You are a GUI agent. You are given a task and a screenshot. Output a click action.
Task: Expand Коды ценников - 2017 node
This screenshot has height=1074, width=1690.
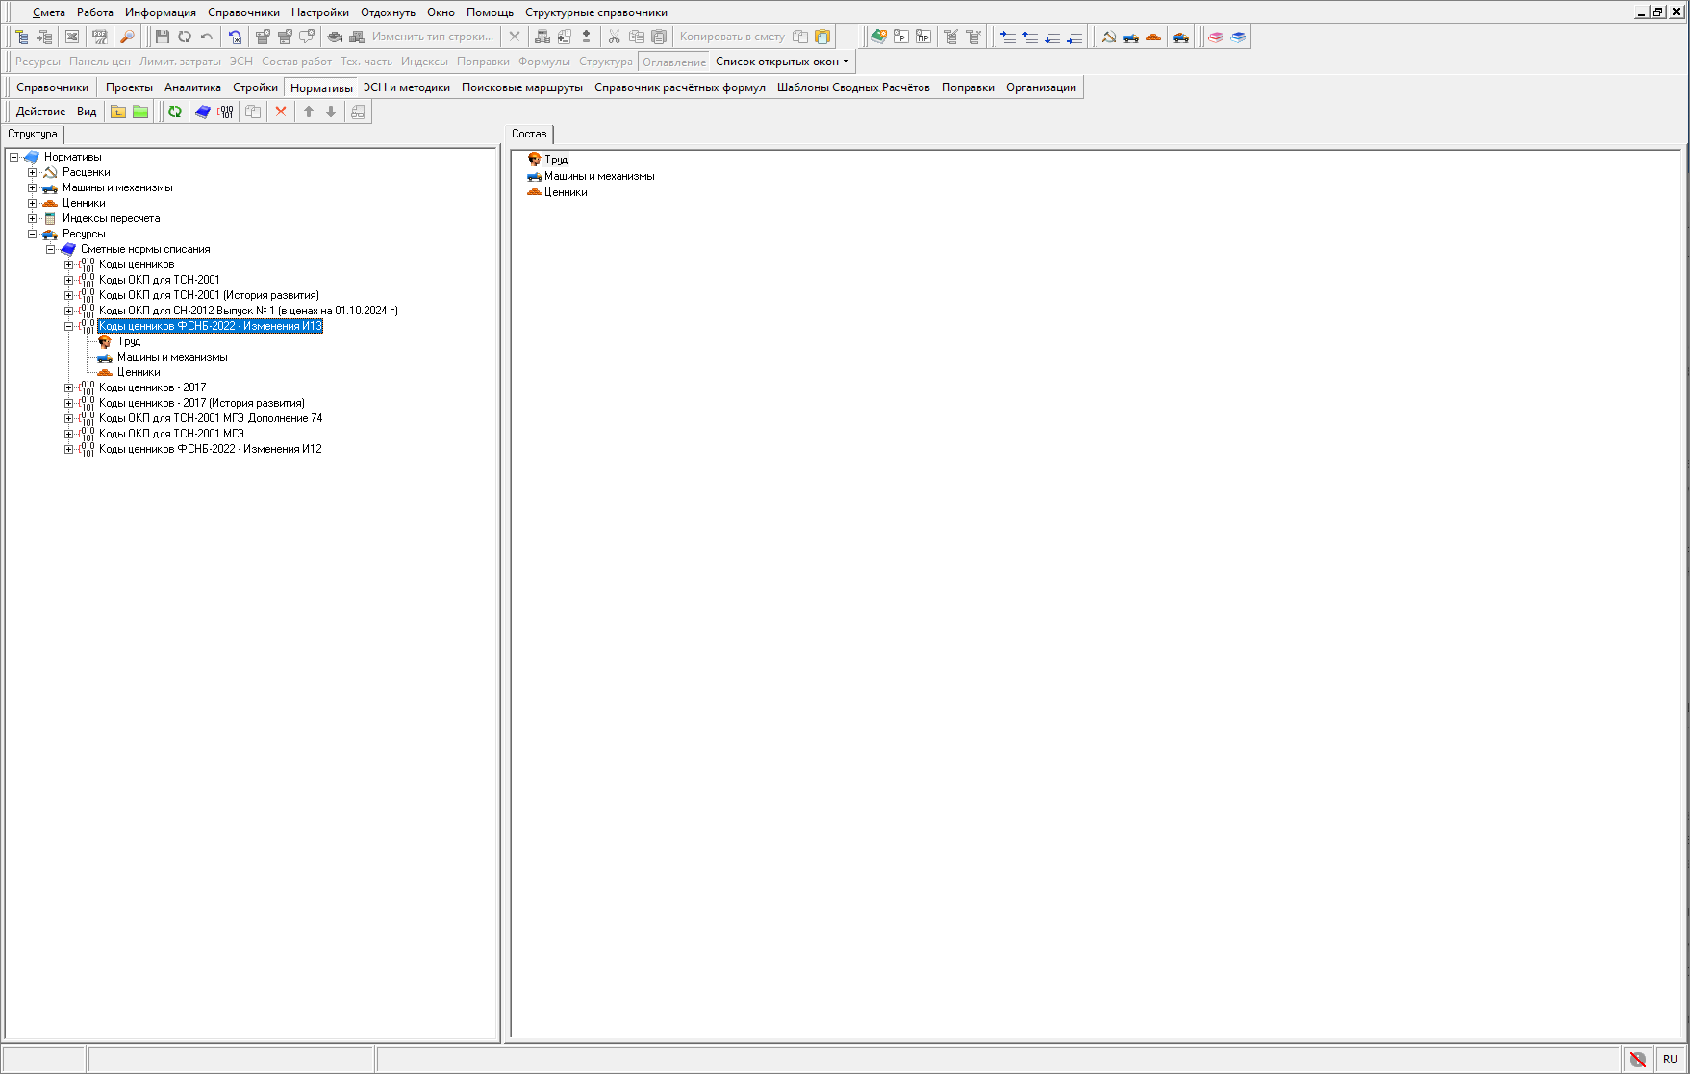[69, 388]
